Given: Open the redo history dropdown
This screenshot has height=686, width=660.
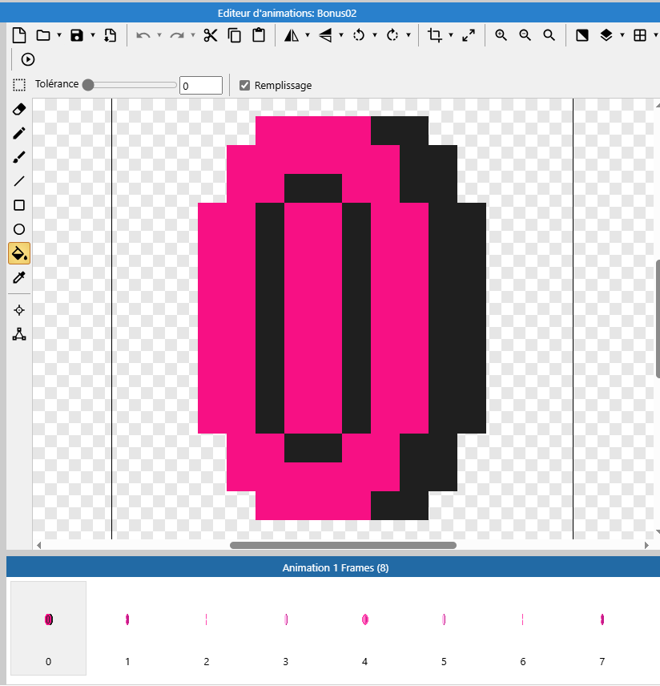Looking at the screenshot, I should (193, 35).
